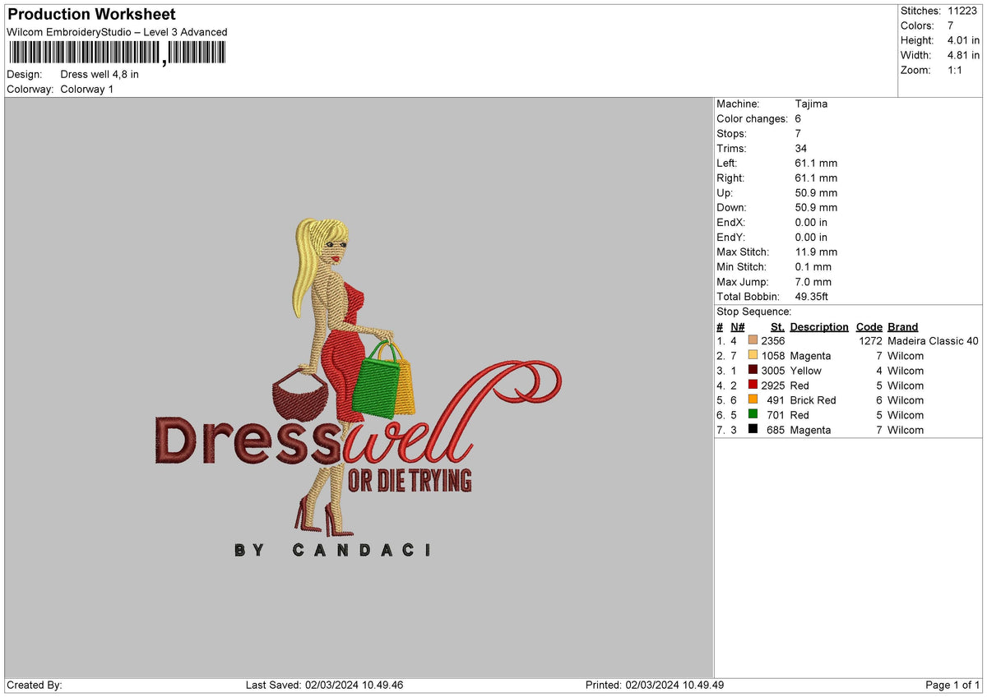987x697 pixels.
Task: Select the Max Jump value 7.0 mm
Action: [813, 281]
